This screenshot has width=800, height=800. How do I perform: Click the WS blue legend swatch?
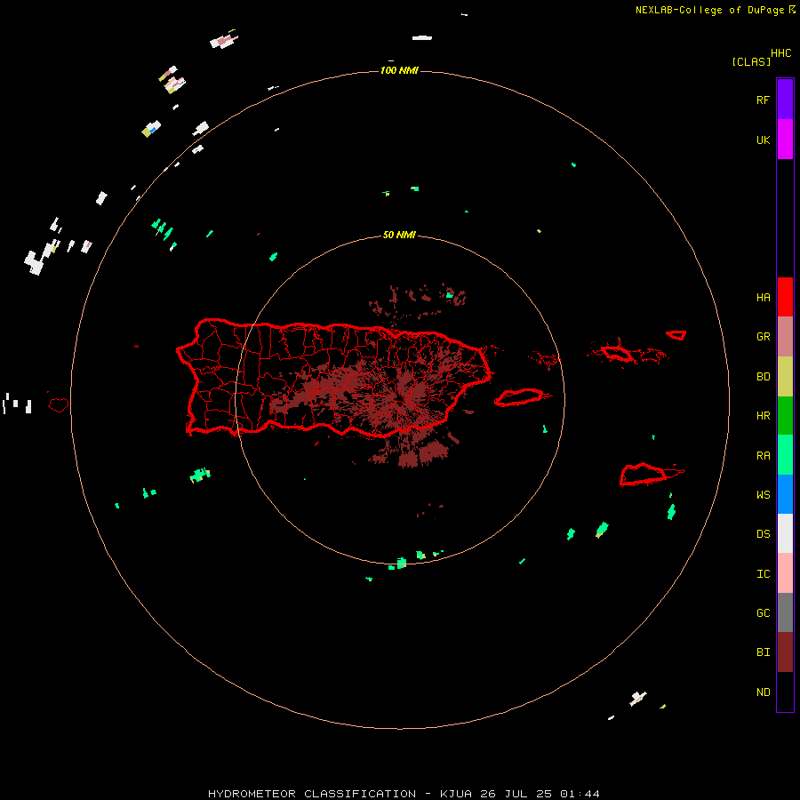tap(785, 494)
